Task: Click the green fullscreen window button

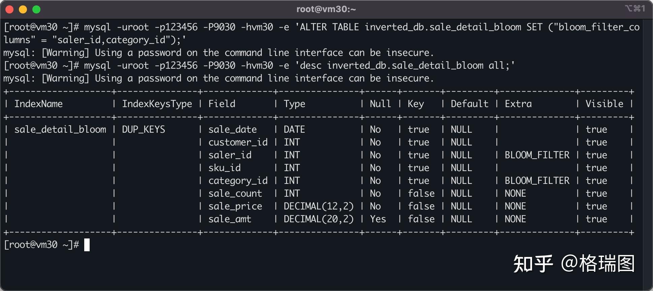Action: pyautogui.click(x=36, y=9)
